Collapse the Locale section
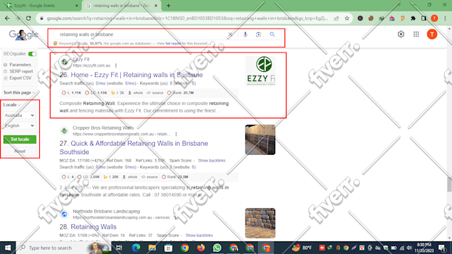The width and height of the screenshot is (452, 254). coord(12,104)
